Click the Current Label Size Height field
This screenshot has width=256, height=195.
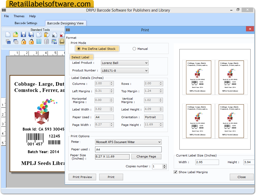pos(249,162)
